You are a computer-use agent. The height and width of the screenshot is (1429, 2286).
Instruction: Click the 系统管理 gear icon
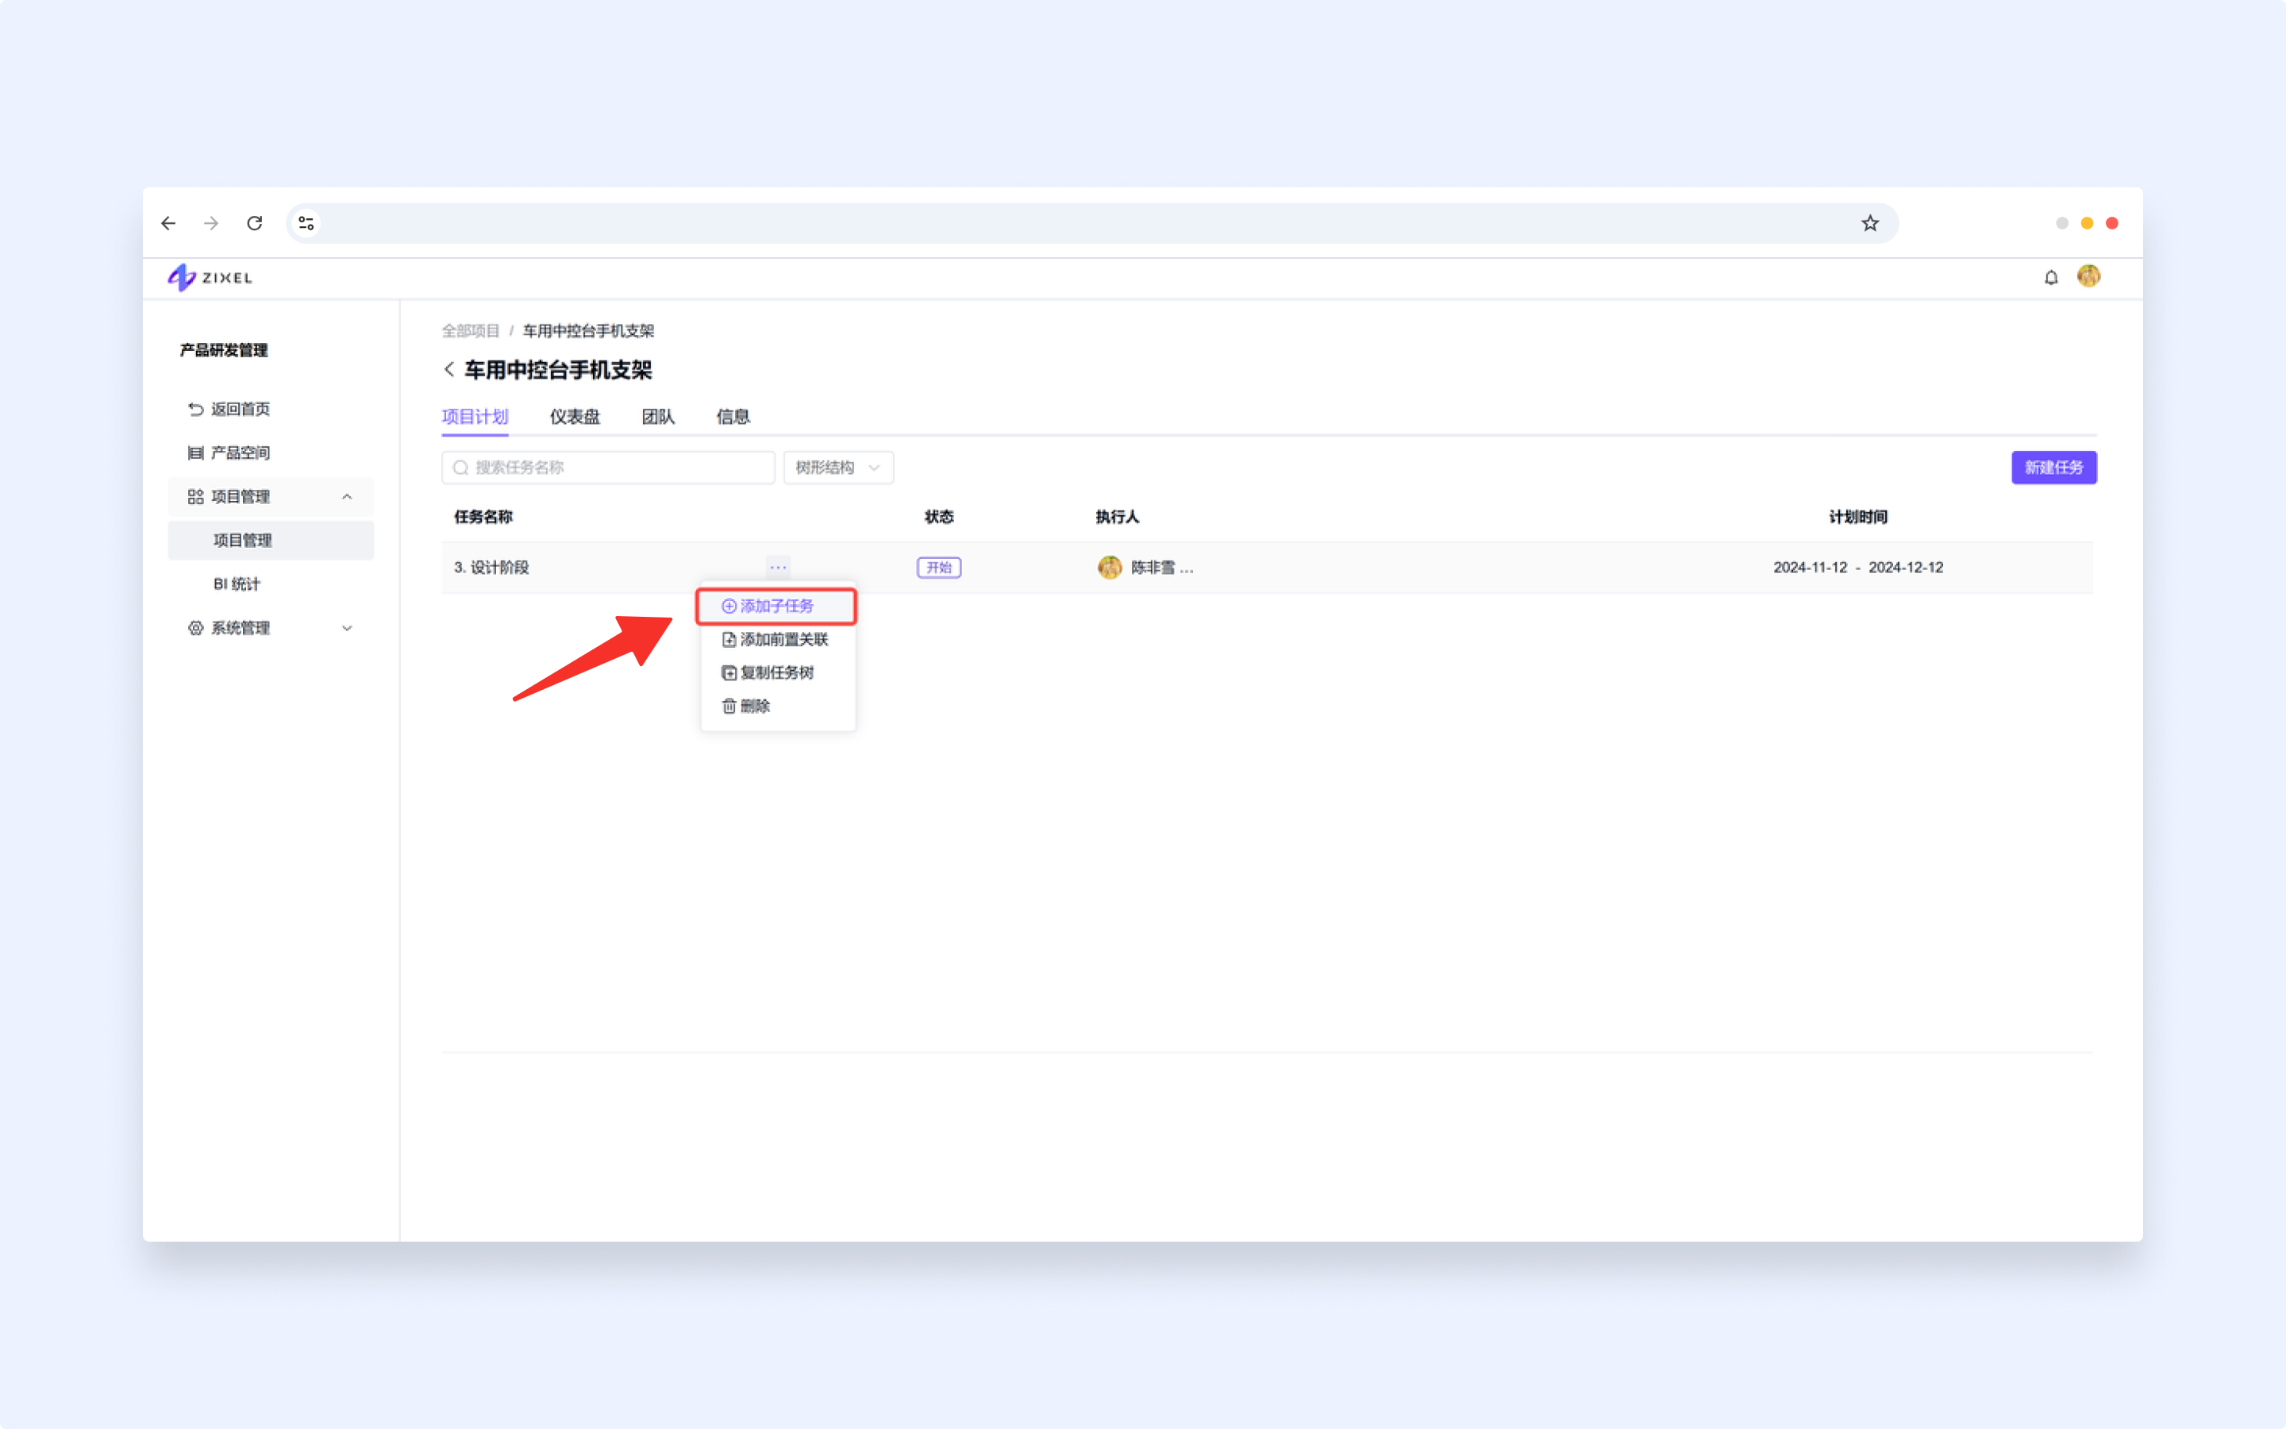(195, 629)
